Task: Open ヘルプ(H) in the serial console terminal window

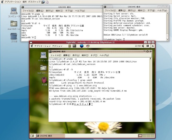Action: pos(162,10)
